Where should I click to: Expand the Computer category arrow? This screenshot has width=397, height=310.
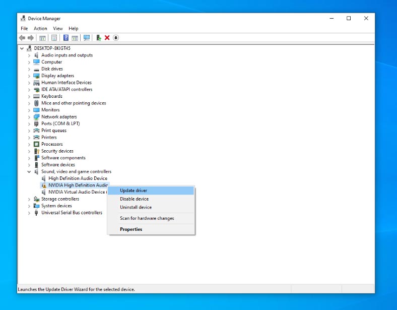pyautogui.click(x=29, y=63)
